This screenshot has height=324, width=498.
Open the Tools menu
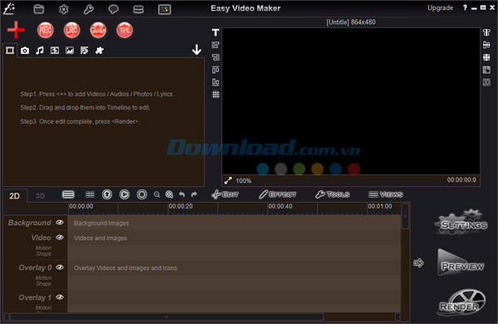point(332,194)
